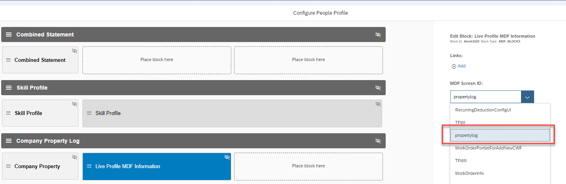Image resolution: width=566 pixels, height=184 pixels.
Task: Click drag handle icon of Company Property Log section header
Action: [x=9, y=141]
